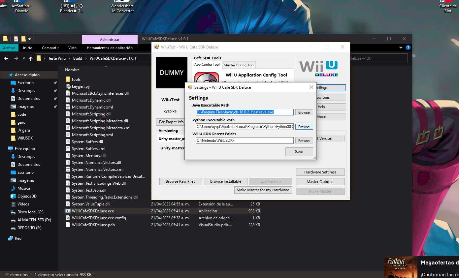The width and height of the screenshot is (459, 278).
Task: Click Browse next to Python Executable Path
Action: 304,127
